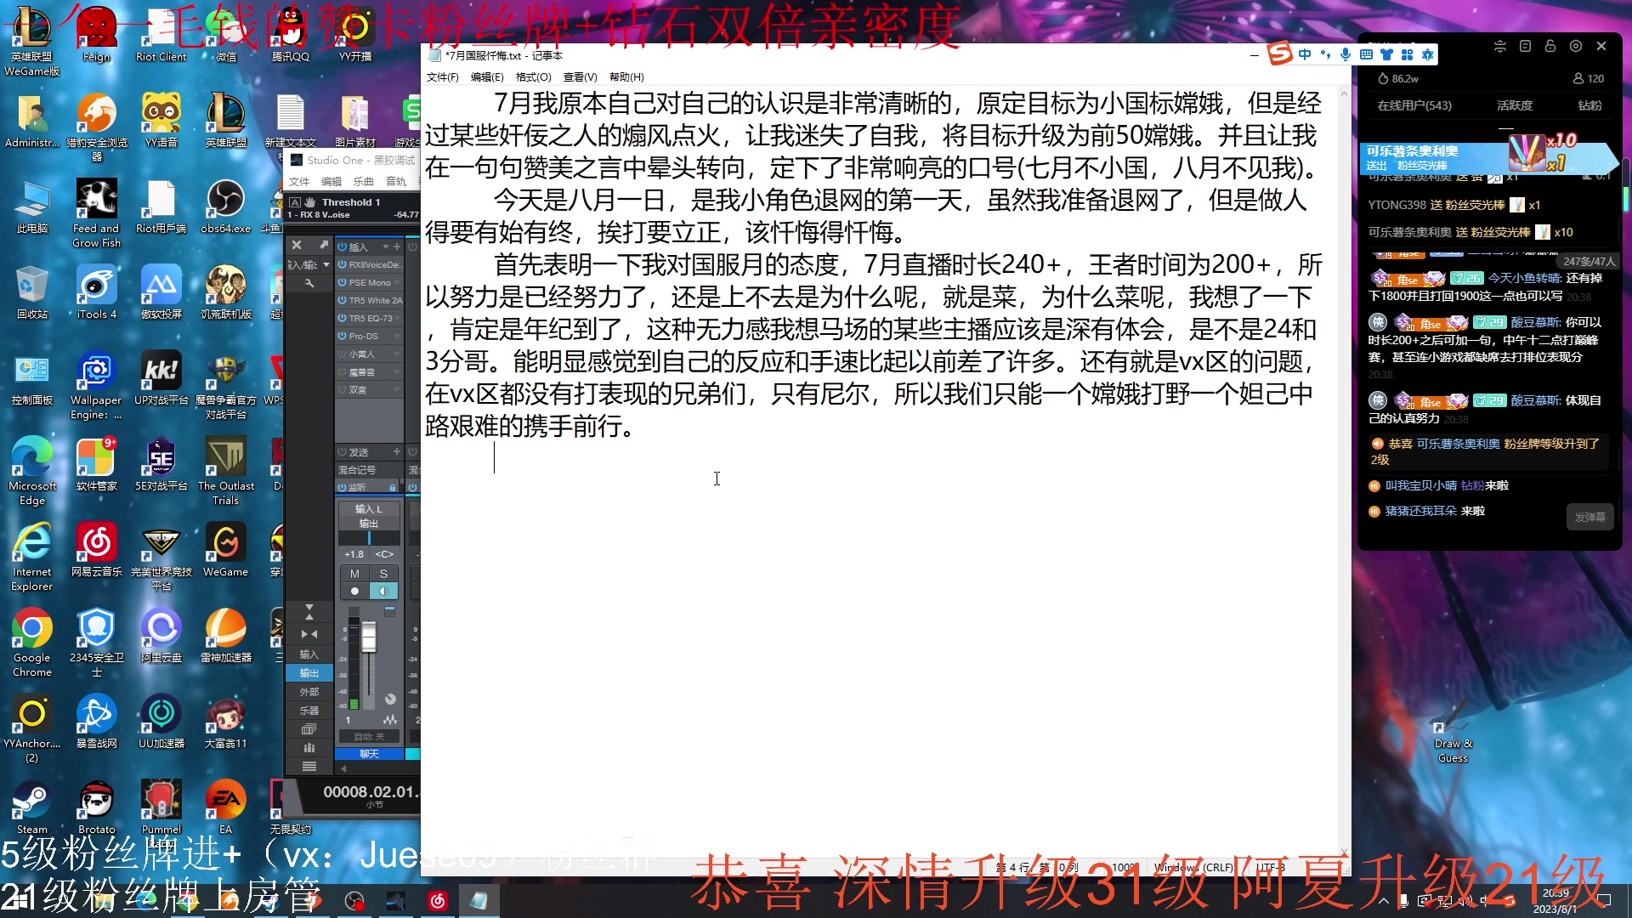Expand the 插入 section header dropdown
The height and width of the screenshot is (918, 1632).
[386, 246]
